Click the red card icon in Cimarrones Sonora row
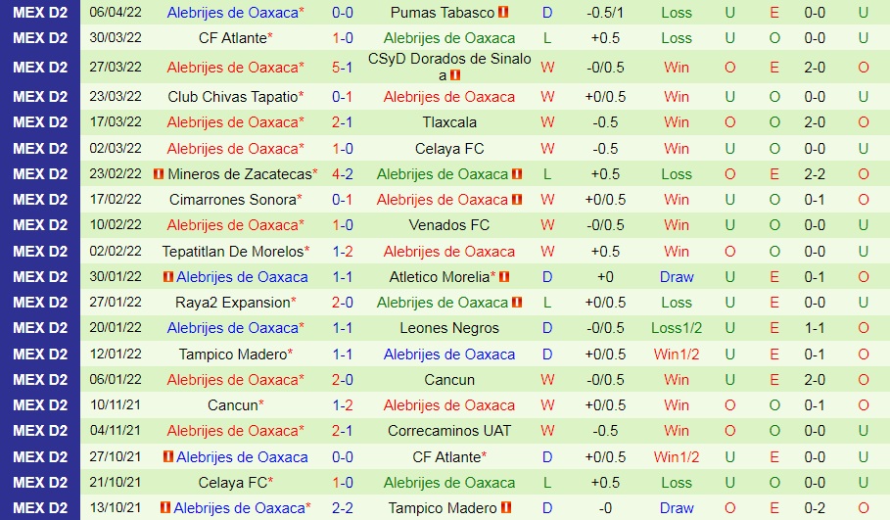The image size is (890, 520). (517, 200)
